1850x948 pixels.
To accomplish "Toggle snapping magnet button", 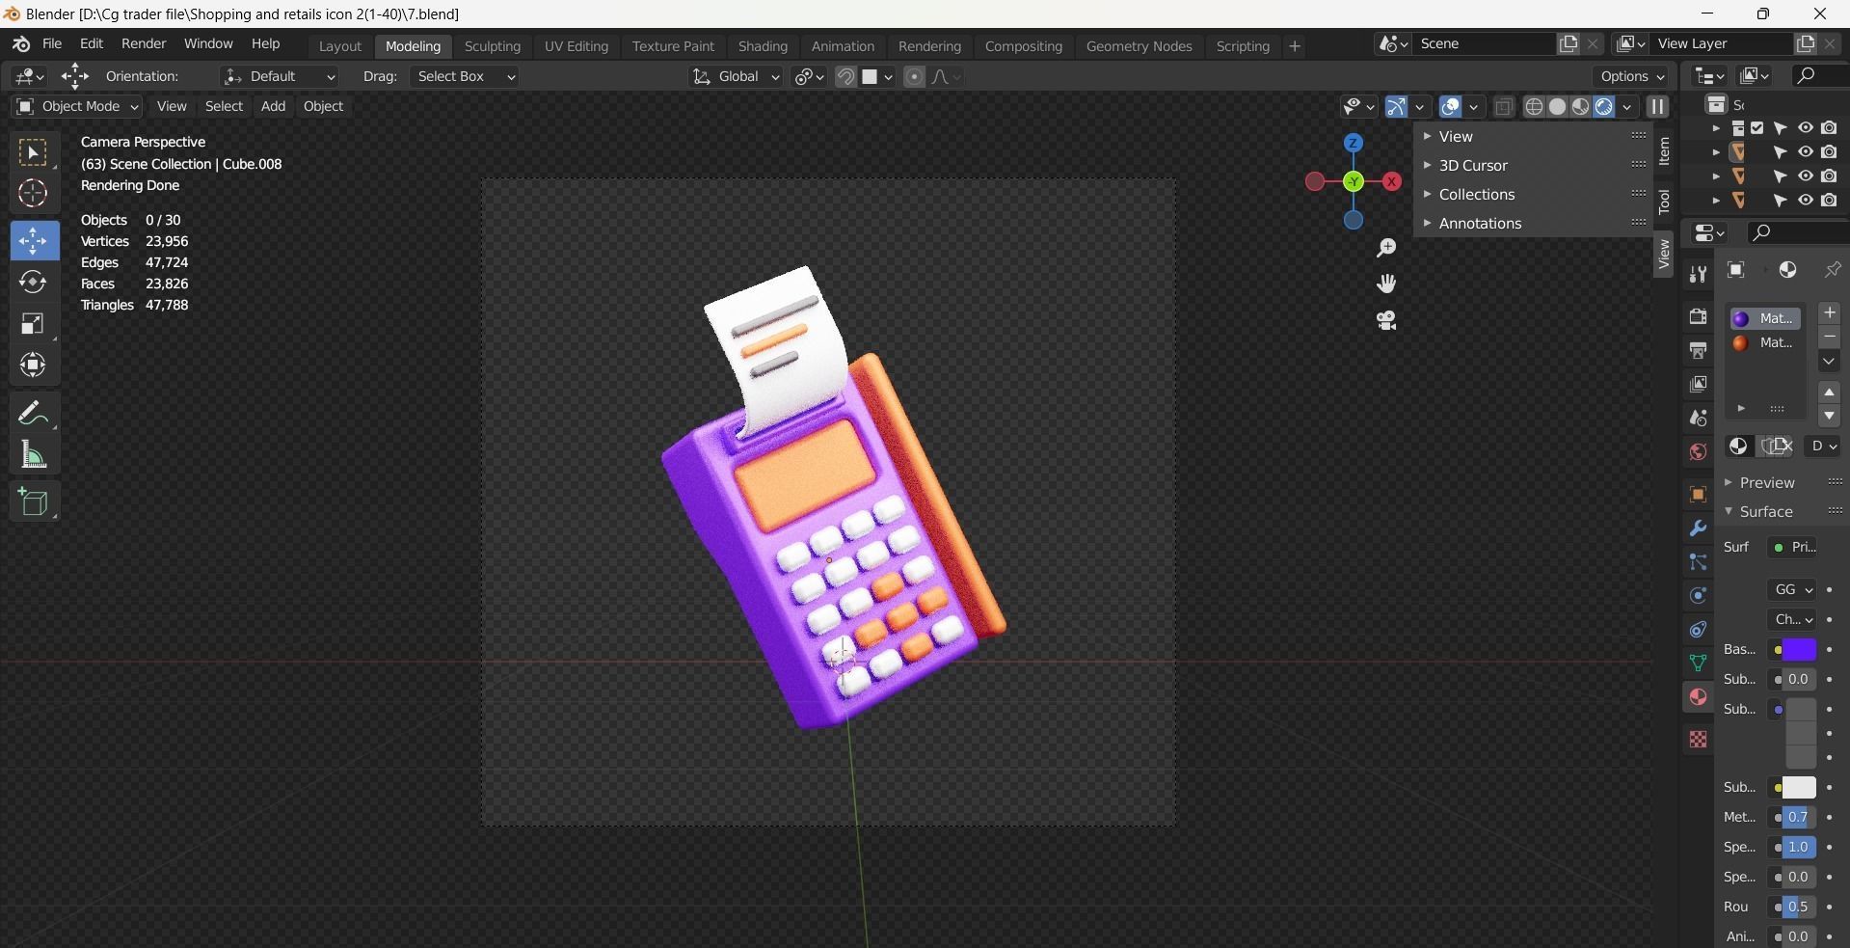I will point(845,76).
